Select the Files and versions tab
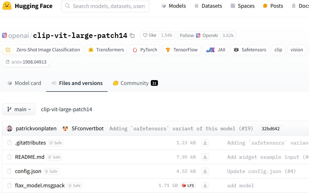309x193 pixels. (x=77, y=83)
